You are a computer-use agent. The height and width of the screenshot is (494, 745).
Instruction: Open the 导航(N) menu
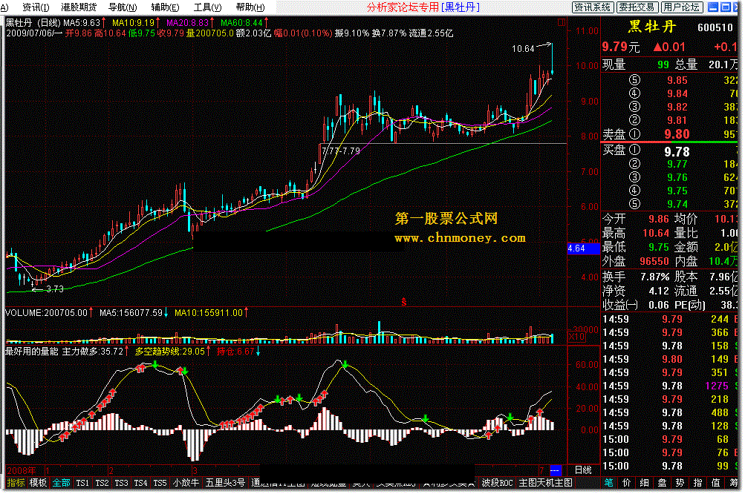[x=123, y=7]
